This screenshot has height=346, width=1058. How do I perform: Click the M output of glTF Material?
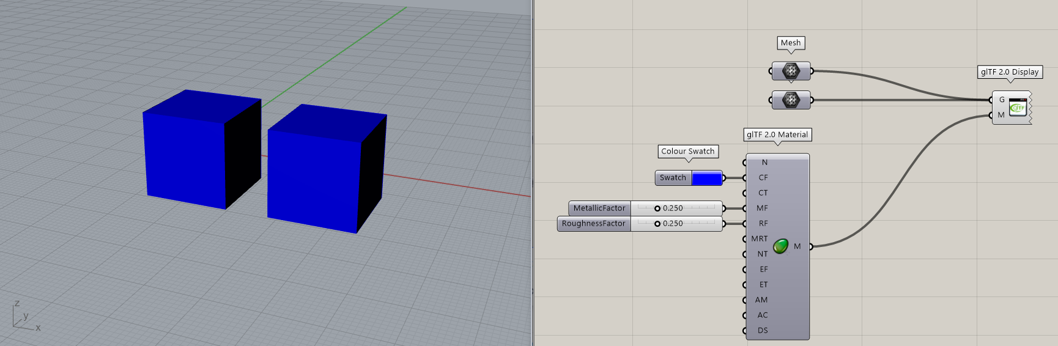pos(797,246)
